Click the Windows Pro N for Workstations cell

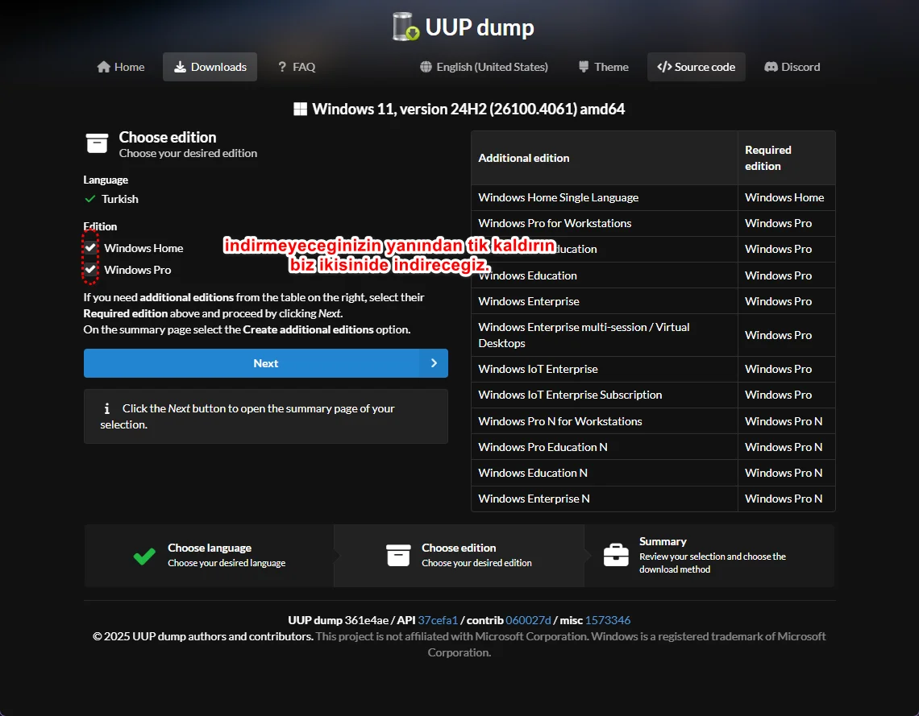pos(605,421)
